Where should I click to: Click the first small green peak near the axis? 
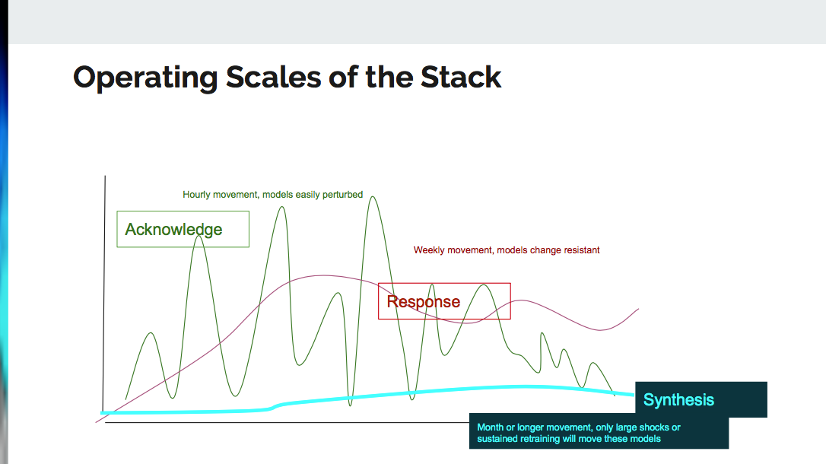point(151,334)
